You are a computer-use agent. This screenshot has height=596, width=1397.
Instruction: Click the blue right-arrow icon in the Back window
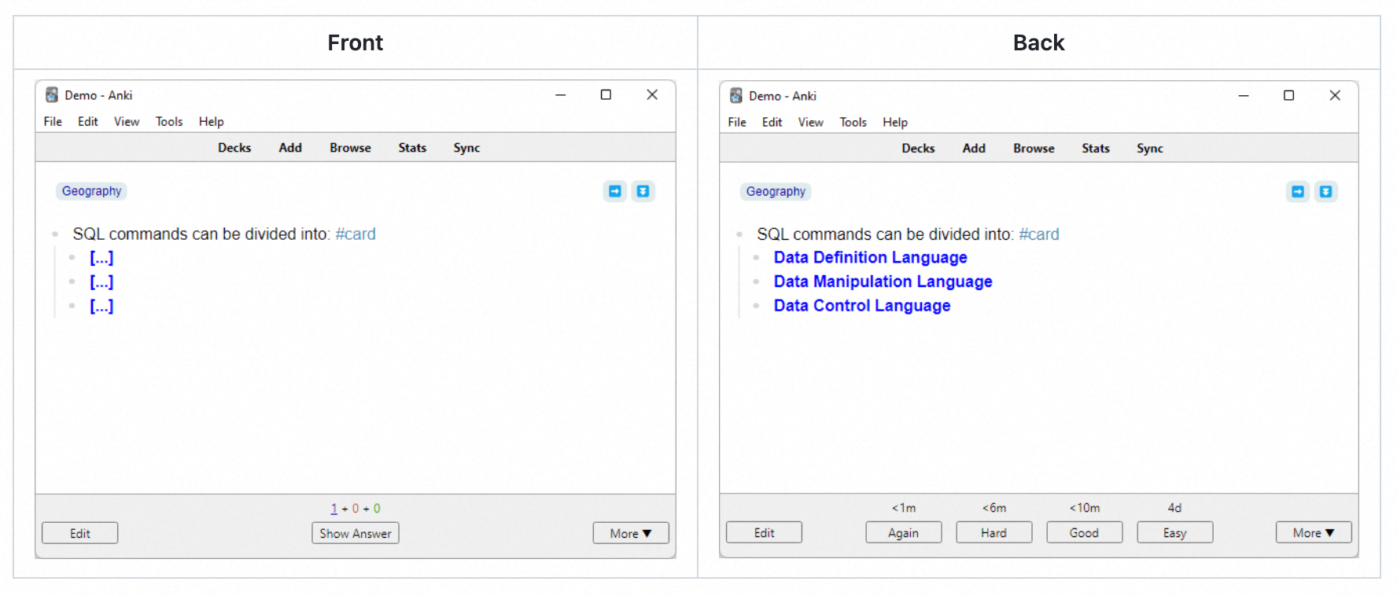pos(1298,192)
